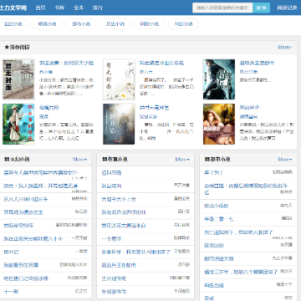
Task: Select the 都市小说 category pill
Action: [81, 24]
